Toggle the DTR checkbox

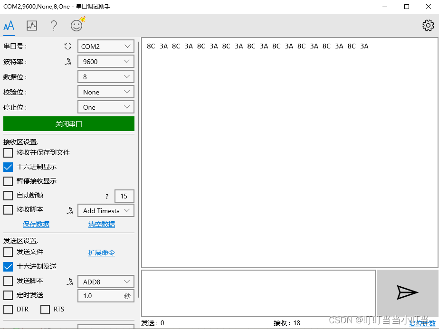coord(8,310)
